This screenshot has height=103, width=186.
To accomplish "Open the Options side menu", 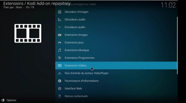I will click(x=9, y=100).
